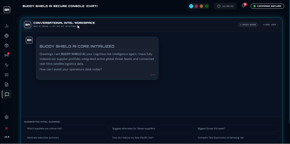Image resolution: width=290 pixels, height=144 pixels.
Task: Open the document reports icon
Action: [x=6, y=84]
